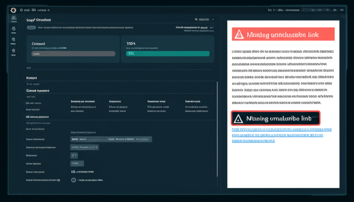Expand the wide dropdown field in settings form
This screenshot has width=354, height=202.
[x=111, y=139]
